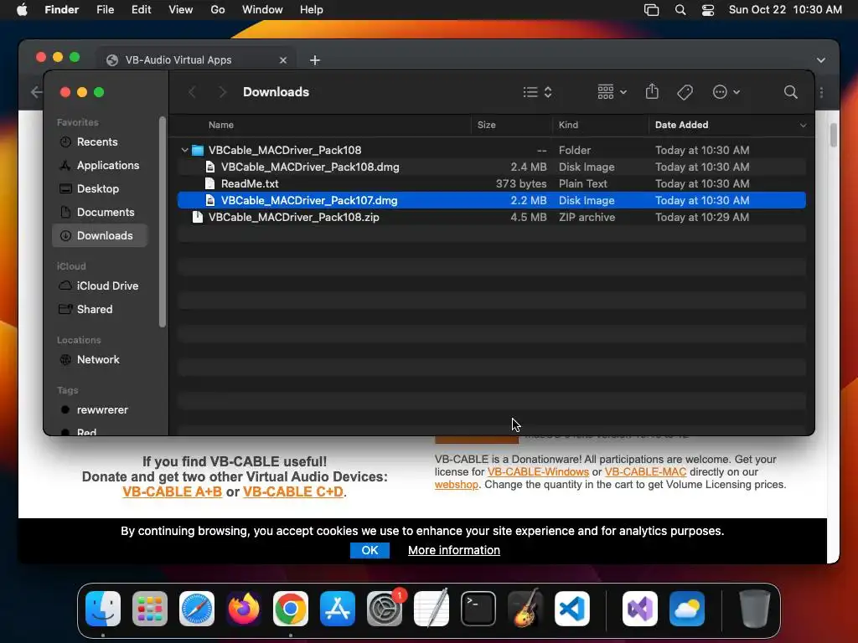Open the File menu
Image resolution: width=858 pixels, height=643 pixels.
105,10
